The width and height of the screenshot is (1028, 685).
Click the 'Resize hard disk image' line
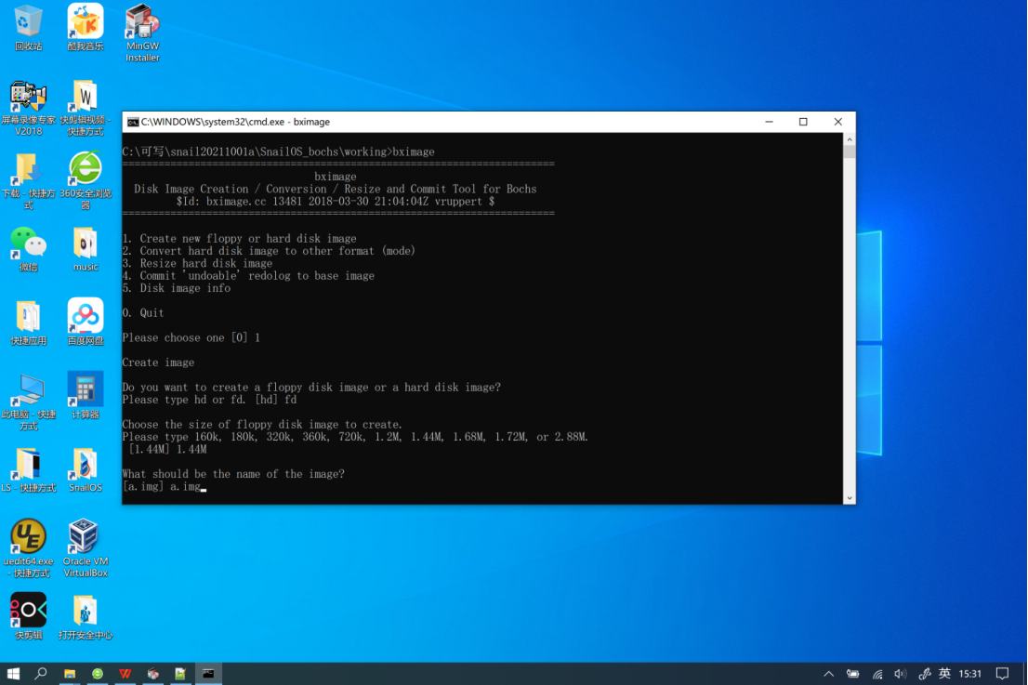[197, 264]
